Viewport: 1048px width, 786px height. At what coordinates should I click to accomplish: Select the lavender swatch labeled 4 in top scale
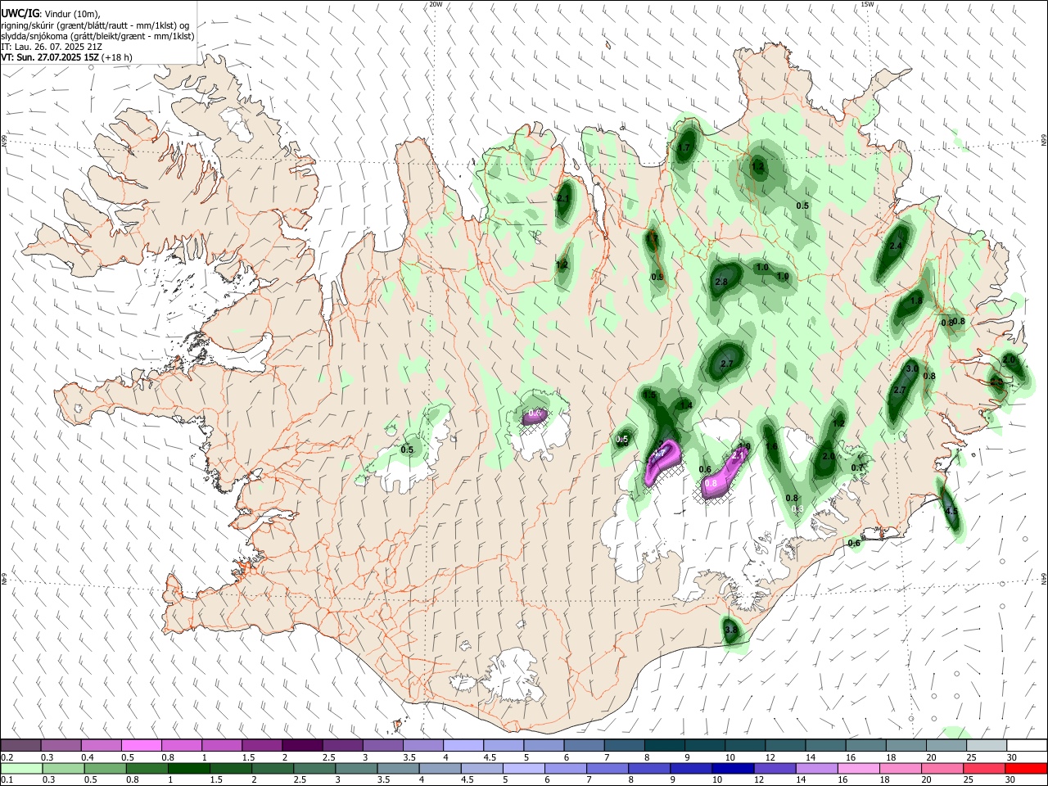(x=462, y=745)
